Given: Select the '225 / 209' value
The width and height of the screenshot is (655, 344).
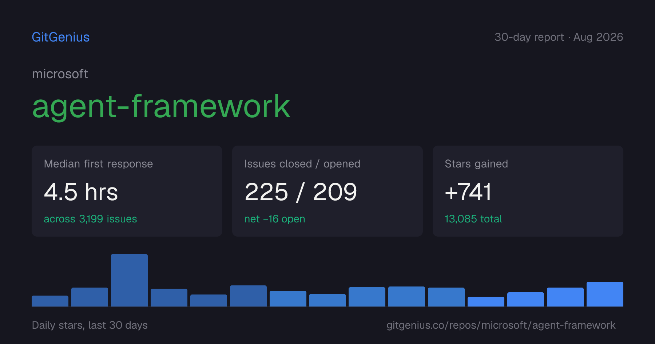Looking at the screenshot, I should [x=301, y=192].
